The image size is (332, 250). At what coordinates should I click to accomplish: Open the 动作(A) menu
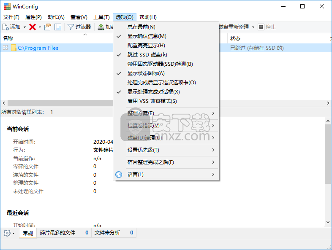coord(56,17)
